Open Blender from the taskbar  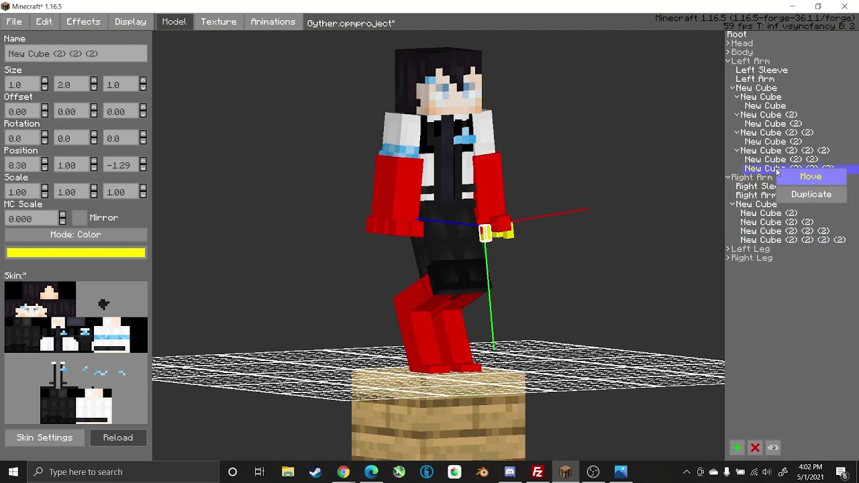(x=482, y=472)
